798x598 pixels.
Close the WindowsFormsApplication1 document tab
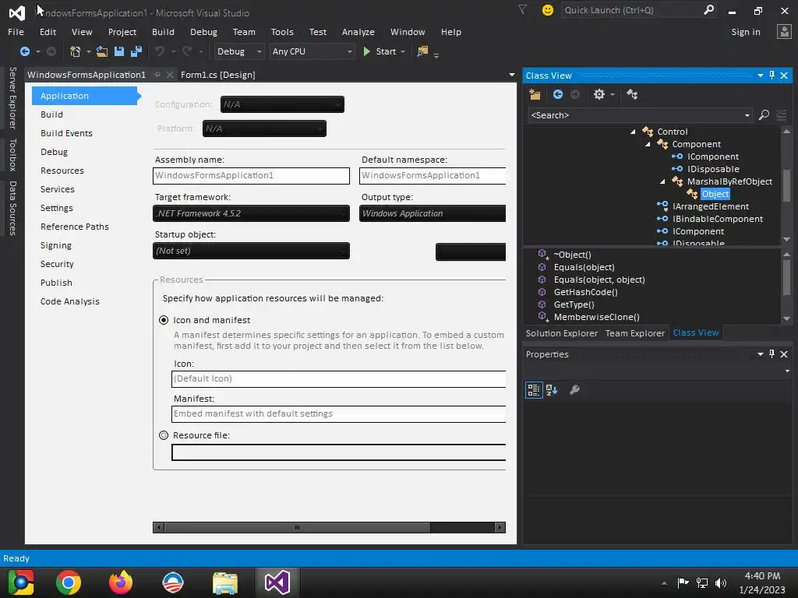coord(170,75)
